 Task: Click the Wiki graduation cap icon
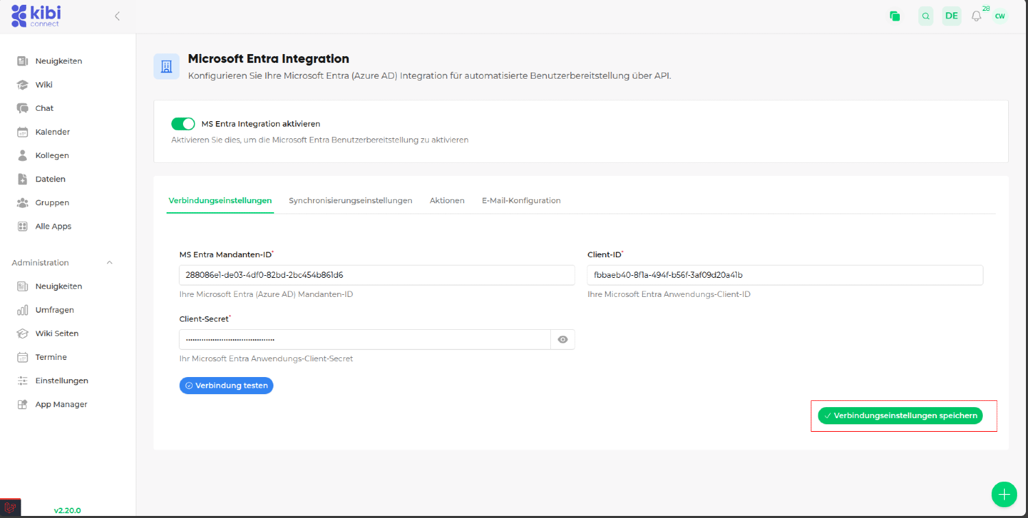(23, 85)
